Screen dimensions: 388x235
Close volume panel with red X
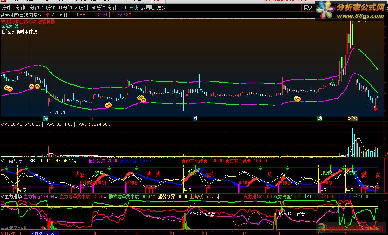point(386,155)
